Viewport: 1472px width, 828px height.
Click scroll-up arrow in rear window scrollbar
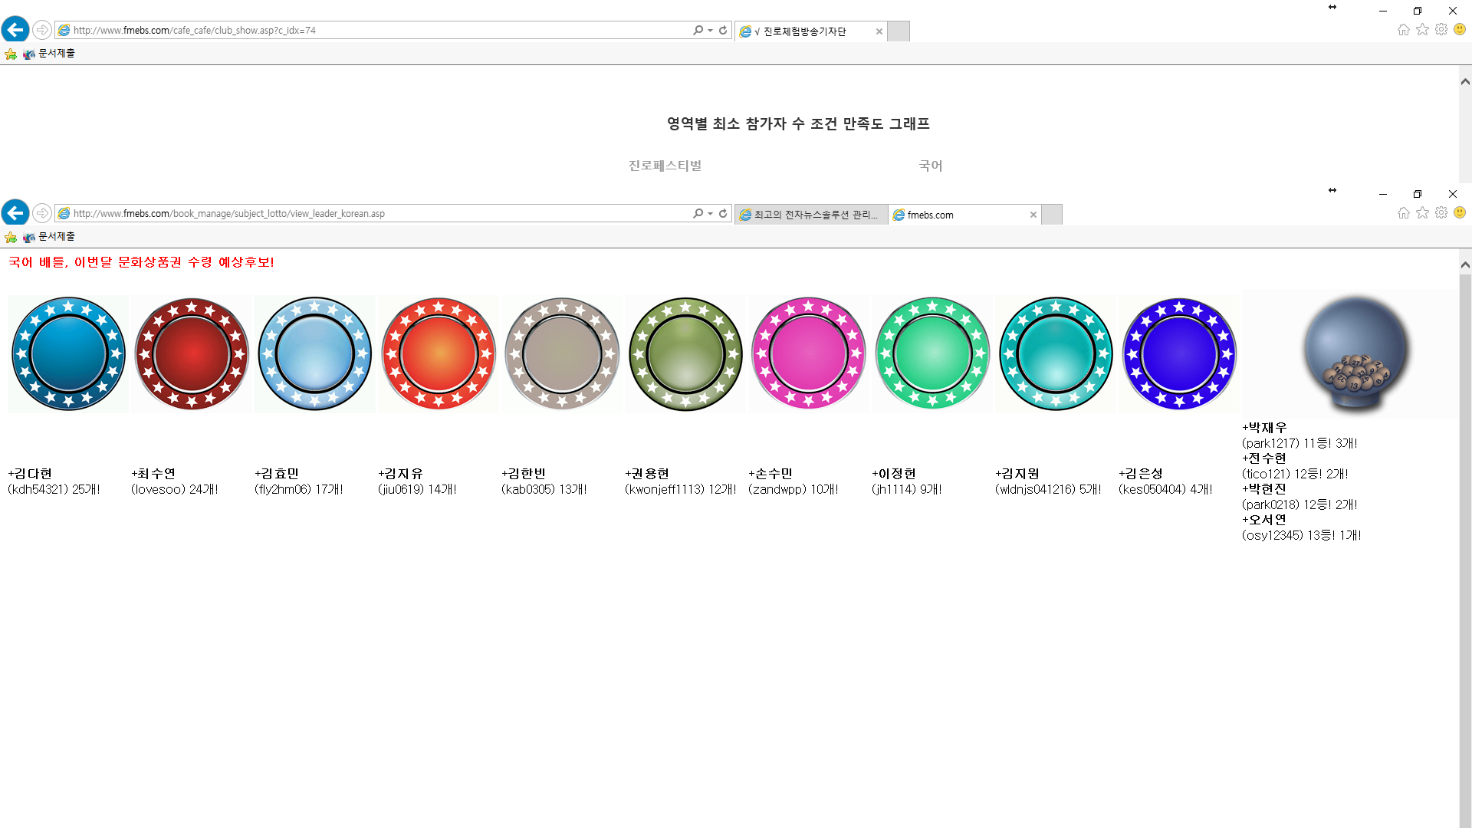(1465, 81)
